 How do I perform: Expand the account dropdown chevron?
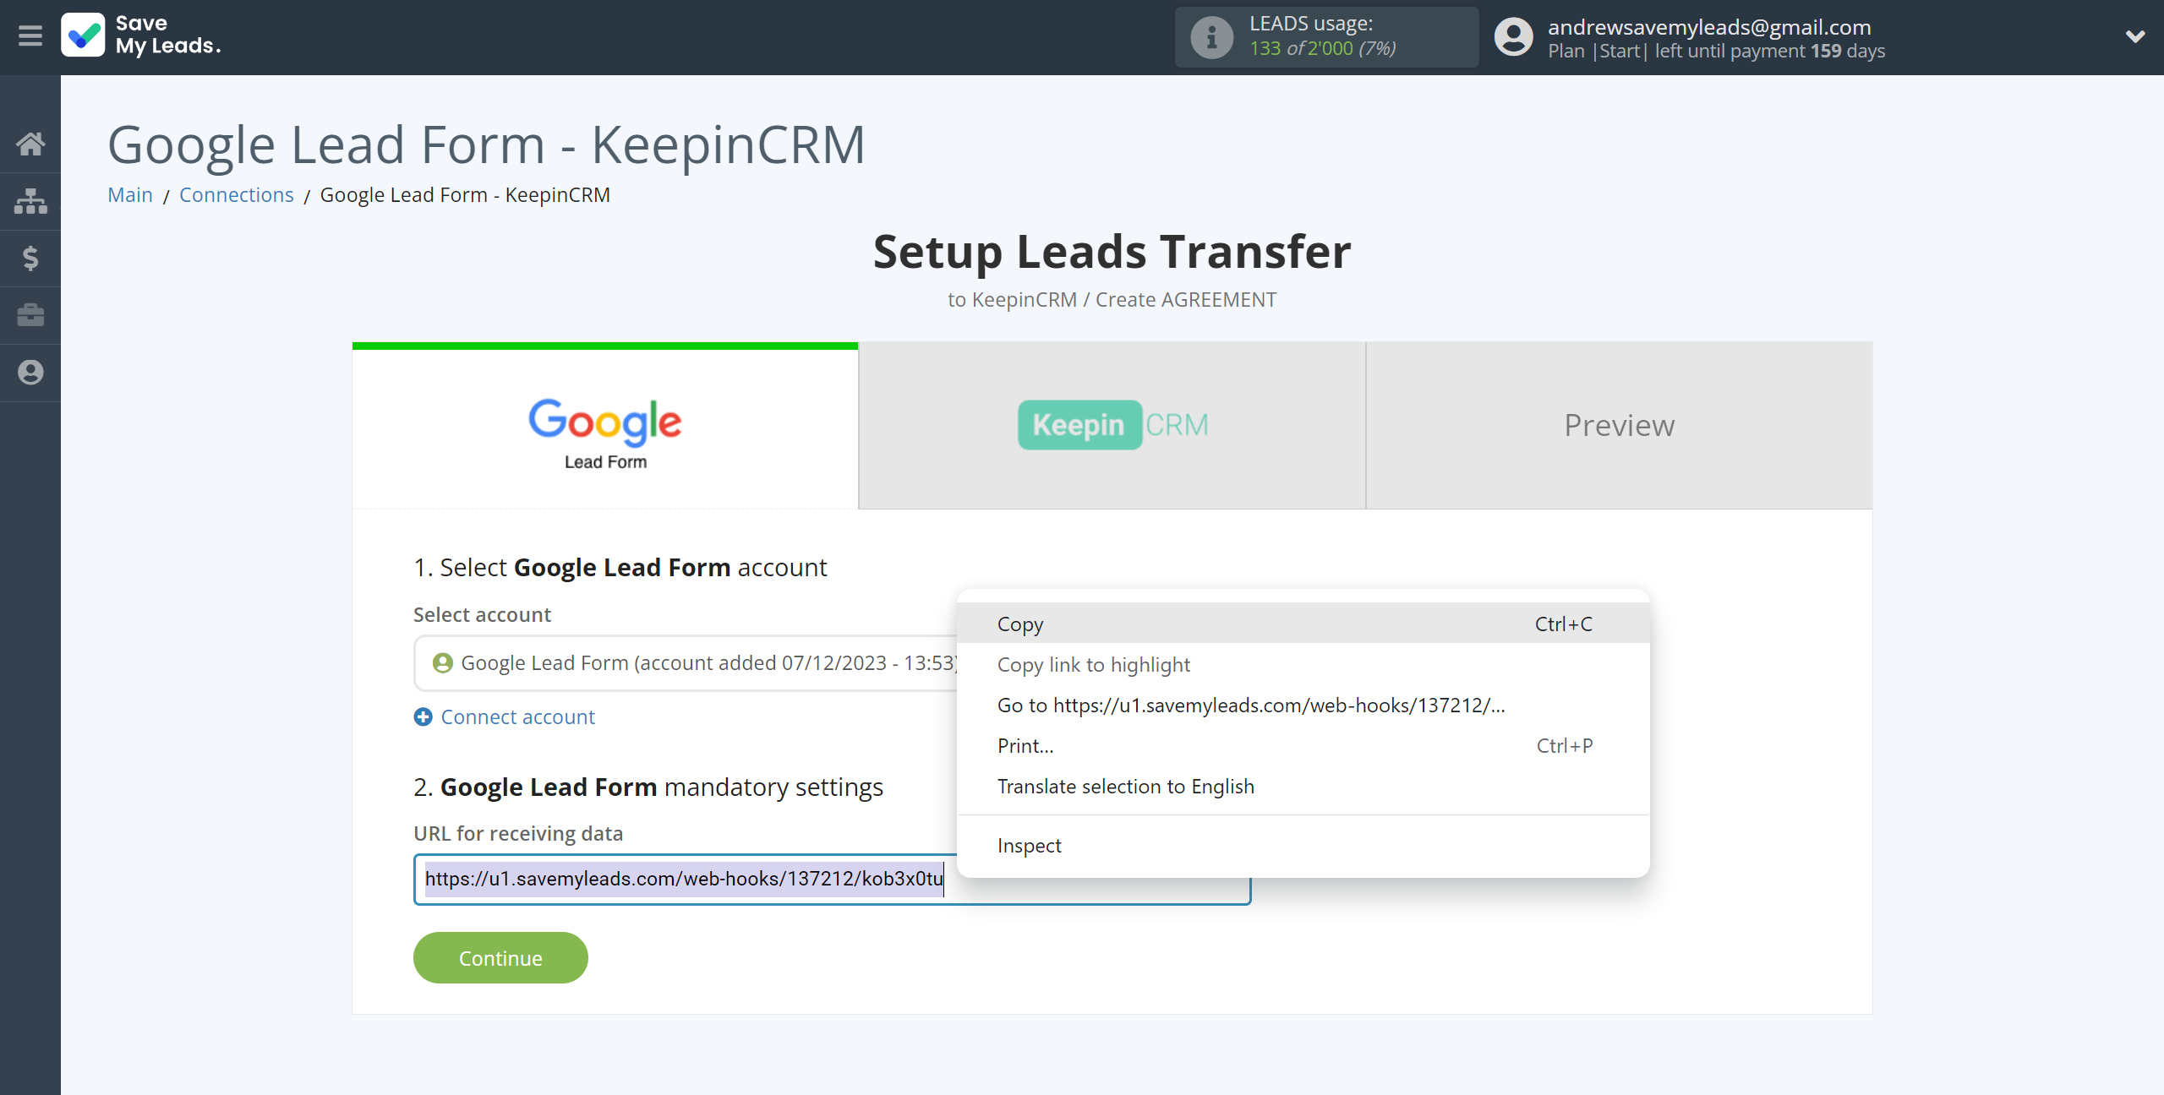tap(2135, 36)
